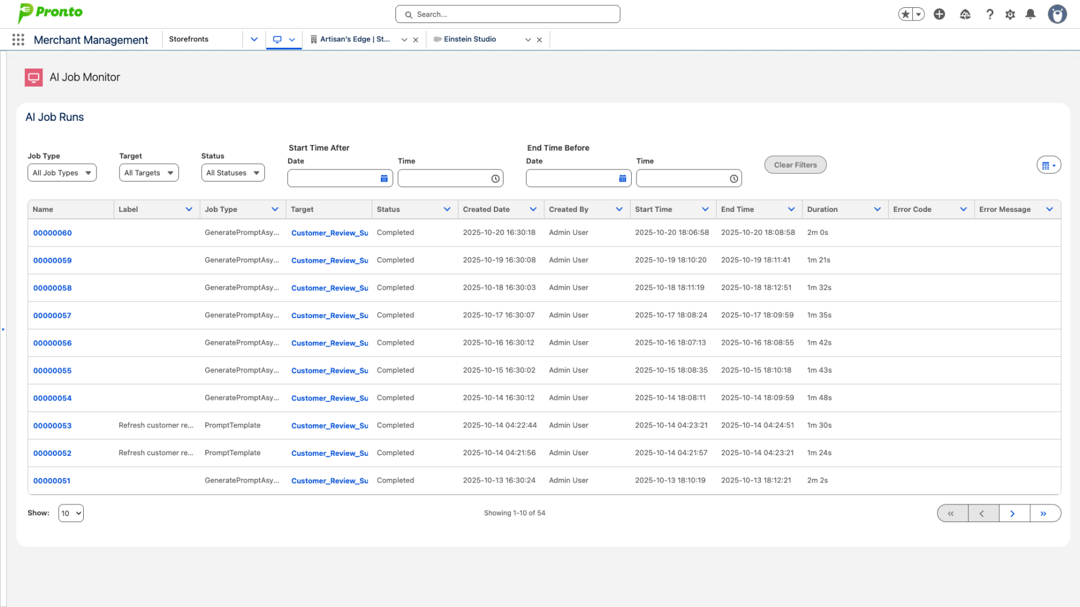Open the calendar picker for Start Time After
Screen dimensions: 1080x607
(383, 178)
